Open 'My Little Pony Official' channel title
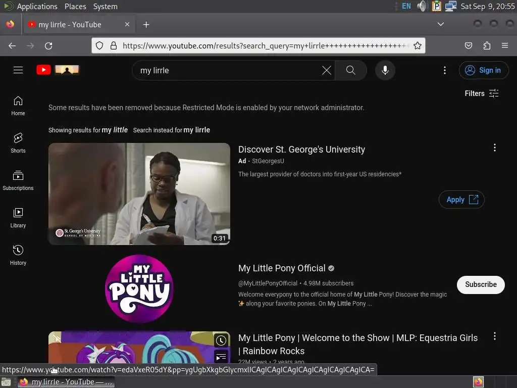 click(x=282, y=268)
